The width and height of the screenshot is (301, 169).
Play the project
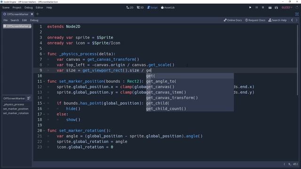250,8
